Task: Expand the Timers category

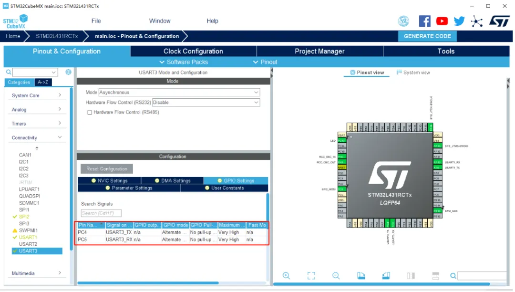Action: pos(36,124)
